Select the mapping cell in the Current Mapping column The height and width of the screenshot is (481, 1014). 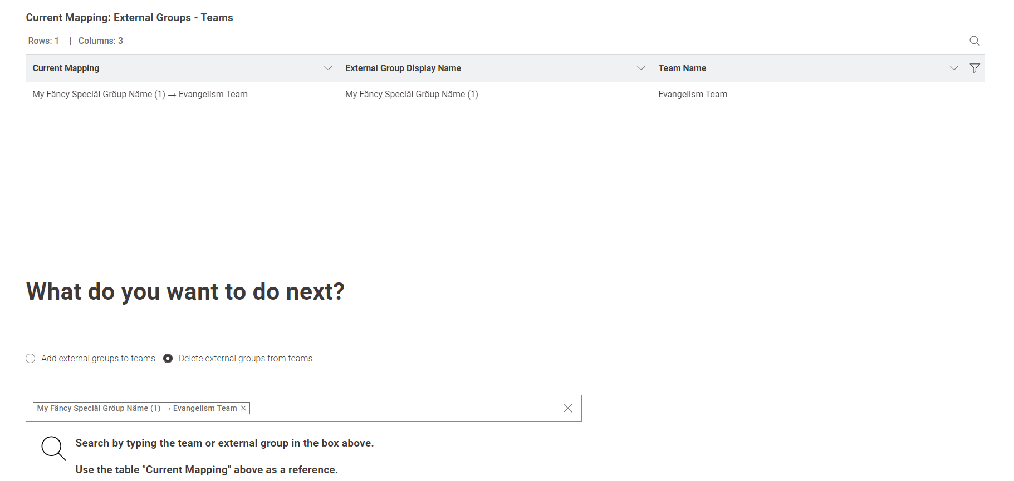point(140,95)
